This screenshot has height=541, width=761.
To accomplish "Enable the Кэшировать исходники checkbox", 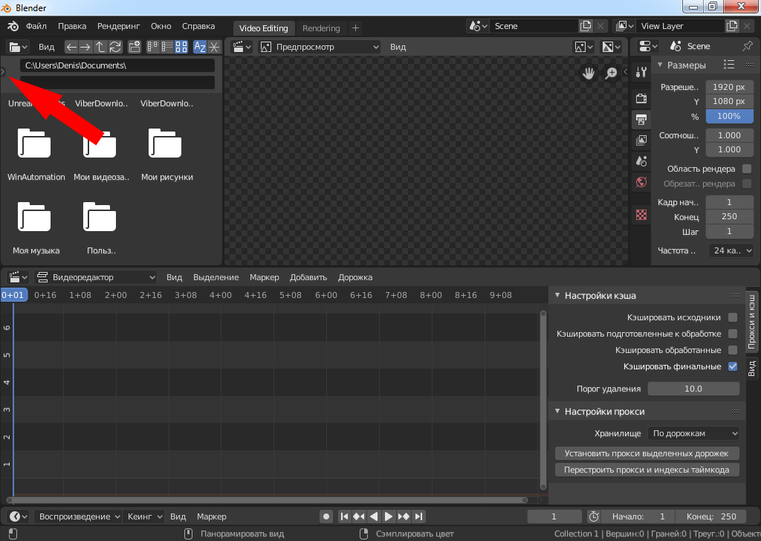I will click(733, 317).
